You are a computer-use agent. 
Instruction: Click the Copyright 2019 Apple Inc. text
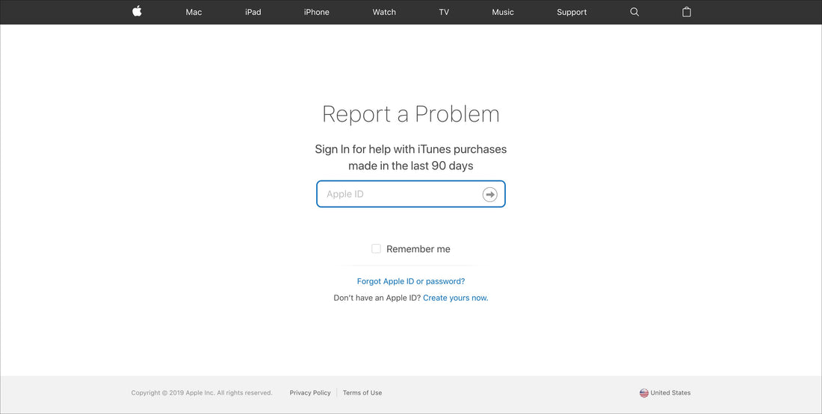202,392
